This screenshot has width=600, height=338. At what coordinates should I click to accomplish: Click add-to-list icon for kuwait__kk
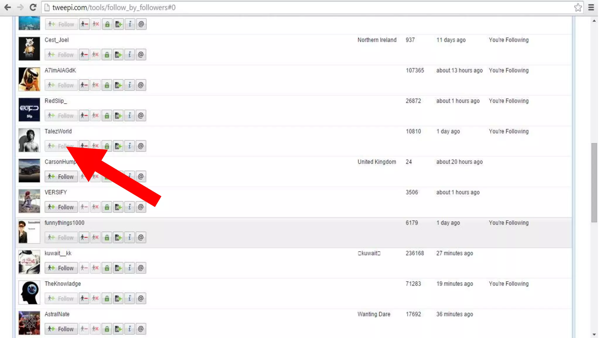(118, 268)
